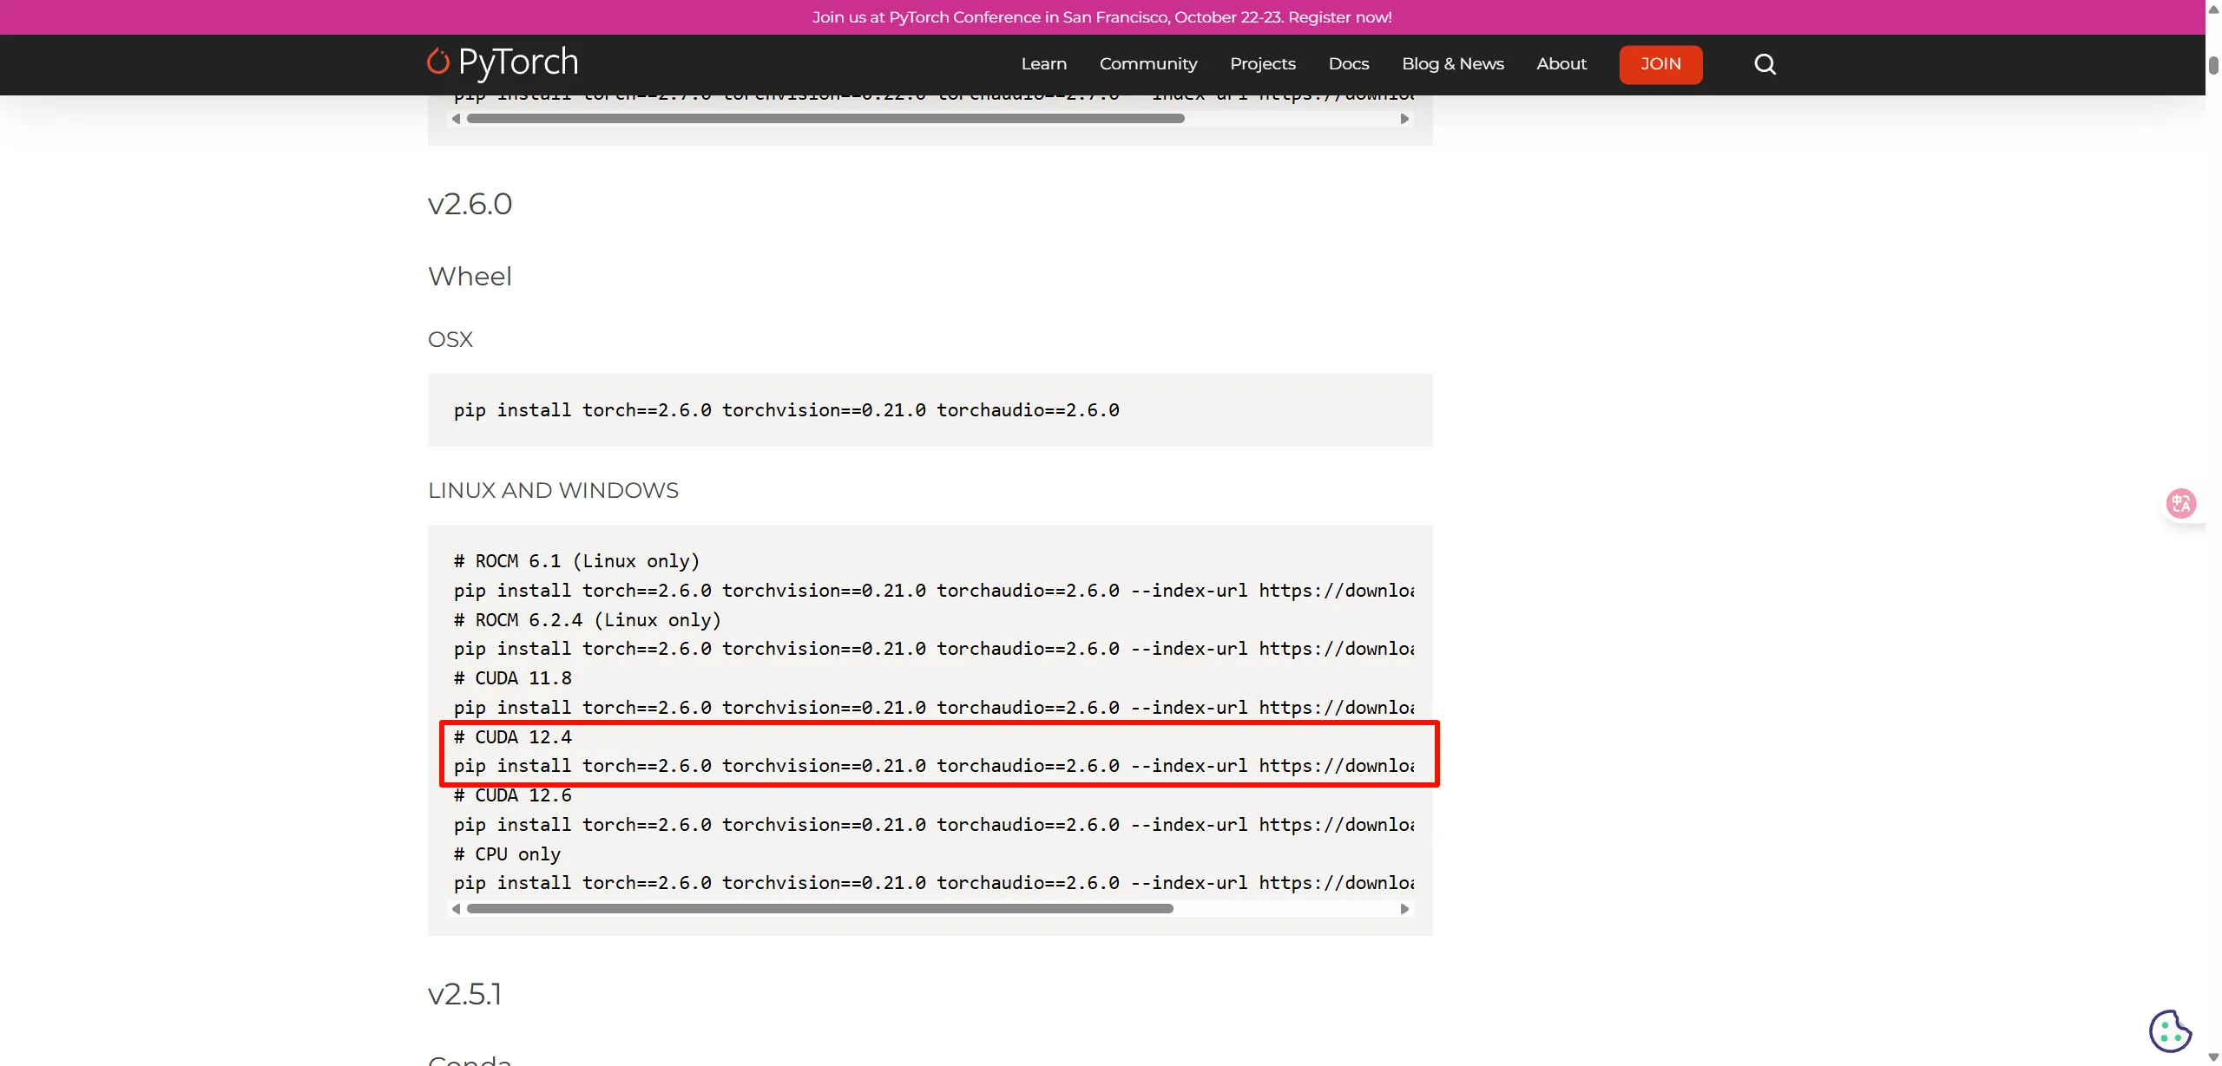Screen dimensions: 2222x1066
Task: Click the red JOIN button
Action: click(x=1660, y=64)
